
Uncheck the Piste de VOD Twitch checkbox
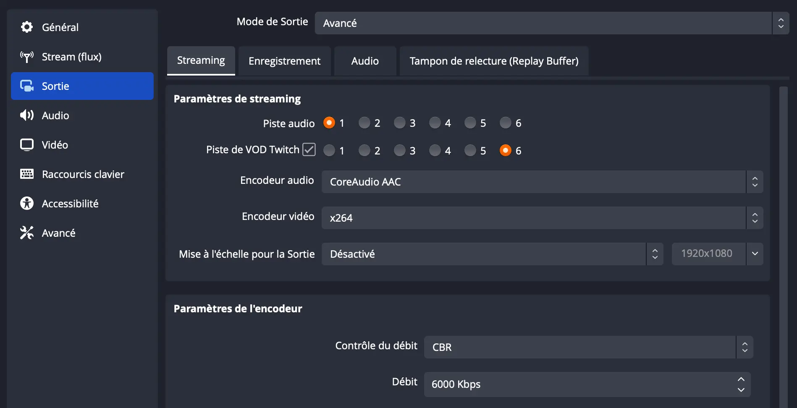309,149
